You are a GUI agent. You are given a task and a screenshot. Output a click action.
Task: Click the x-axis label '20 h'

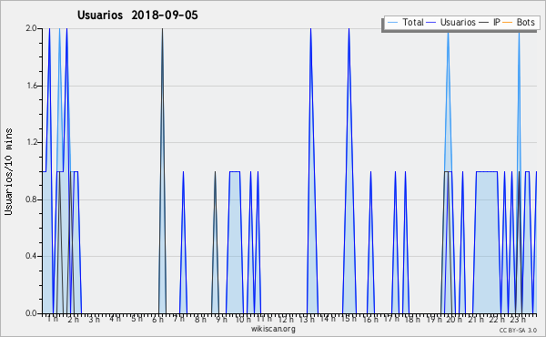pyautogui.click(x=454, y=319)
